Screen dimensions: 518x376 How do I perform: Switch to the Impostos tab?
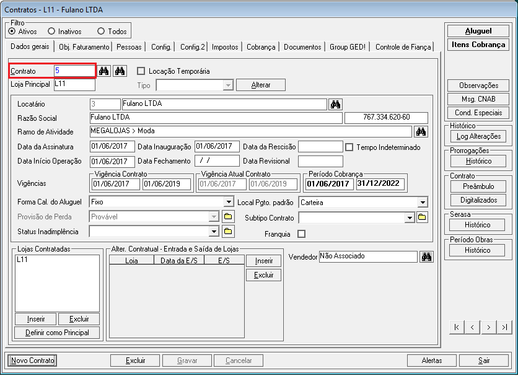point(225,47)
